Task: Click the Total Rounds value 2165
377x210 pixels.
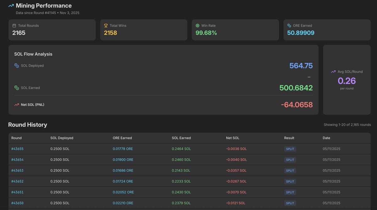Action: pyautogui.click(x=19, y=33)
